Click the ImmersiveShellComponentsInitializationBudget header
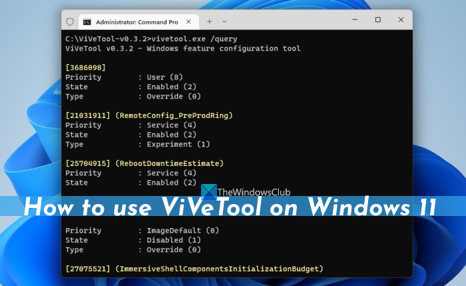This screenshot has width=466, height=286. click(194, 269)
